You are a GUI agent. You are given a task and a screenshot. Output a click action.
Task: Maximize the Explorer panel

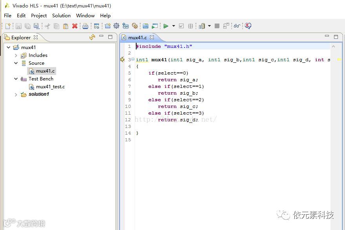tap(110, 37)
